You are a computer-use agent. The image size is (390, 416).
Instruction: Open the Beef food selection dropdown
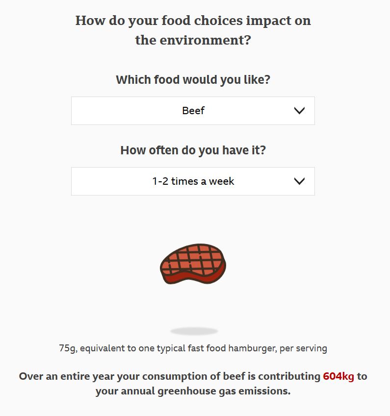(193, 111)
